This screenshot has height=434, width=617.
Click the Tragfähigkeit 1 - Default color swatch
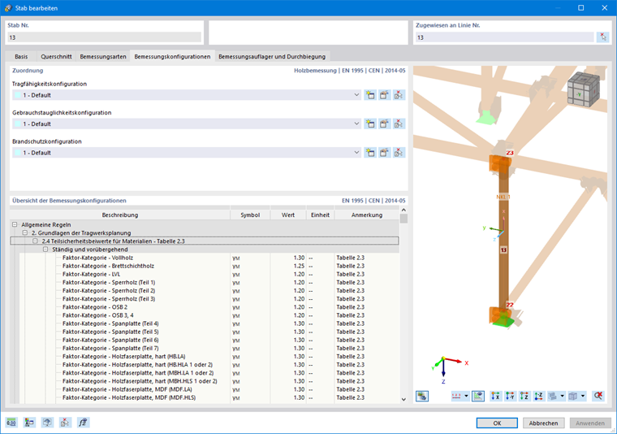17,95
